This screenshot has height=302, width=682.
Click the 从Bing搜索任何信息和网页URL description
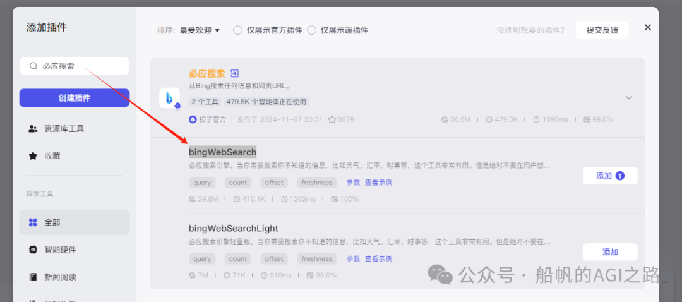click(240, 86)
